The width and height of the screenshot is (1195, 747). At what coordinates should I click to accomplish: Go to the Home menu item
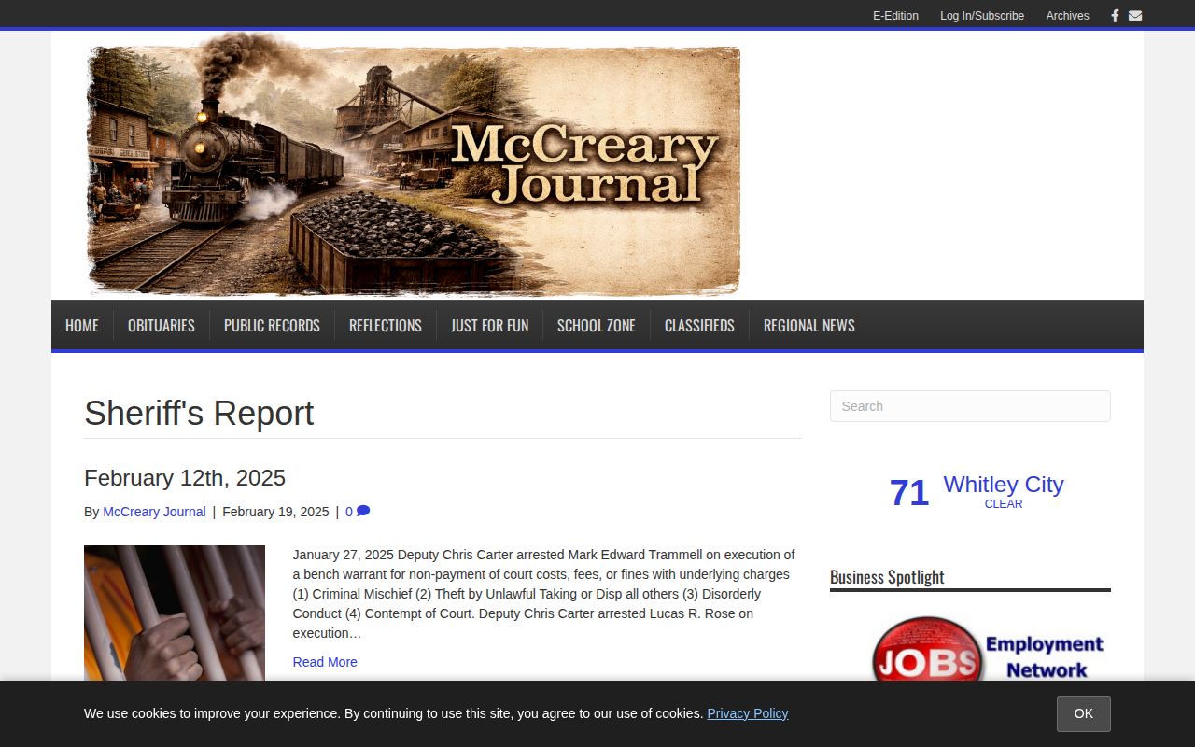(82, 325)
